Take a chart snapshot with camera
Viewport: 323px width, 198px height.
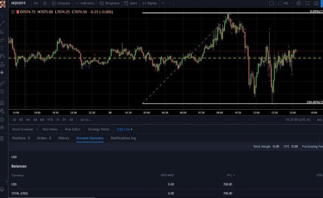pos(316,3)
